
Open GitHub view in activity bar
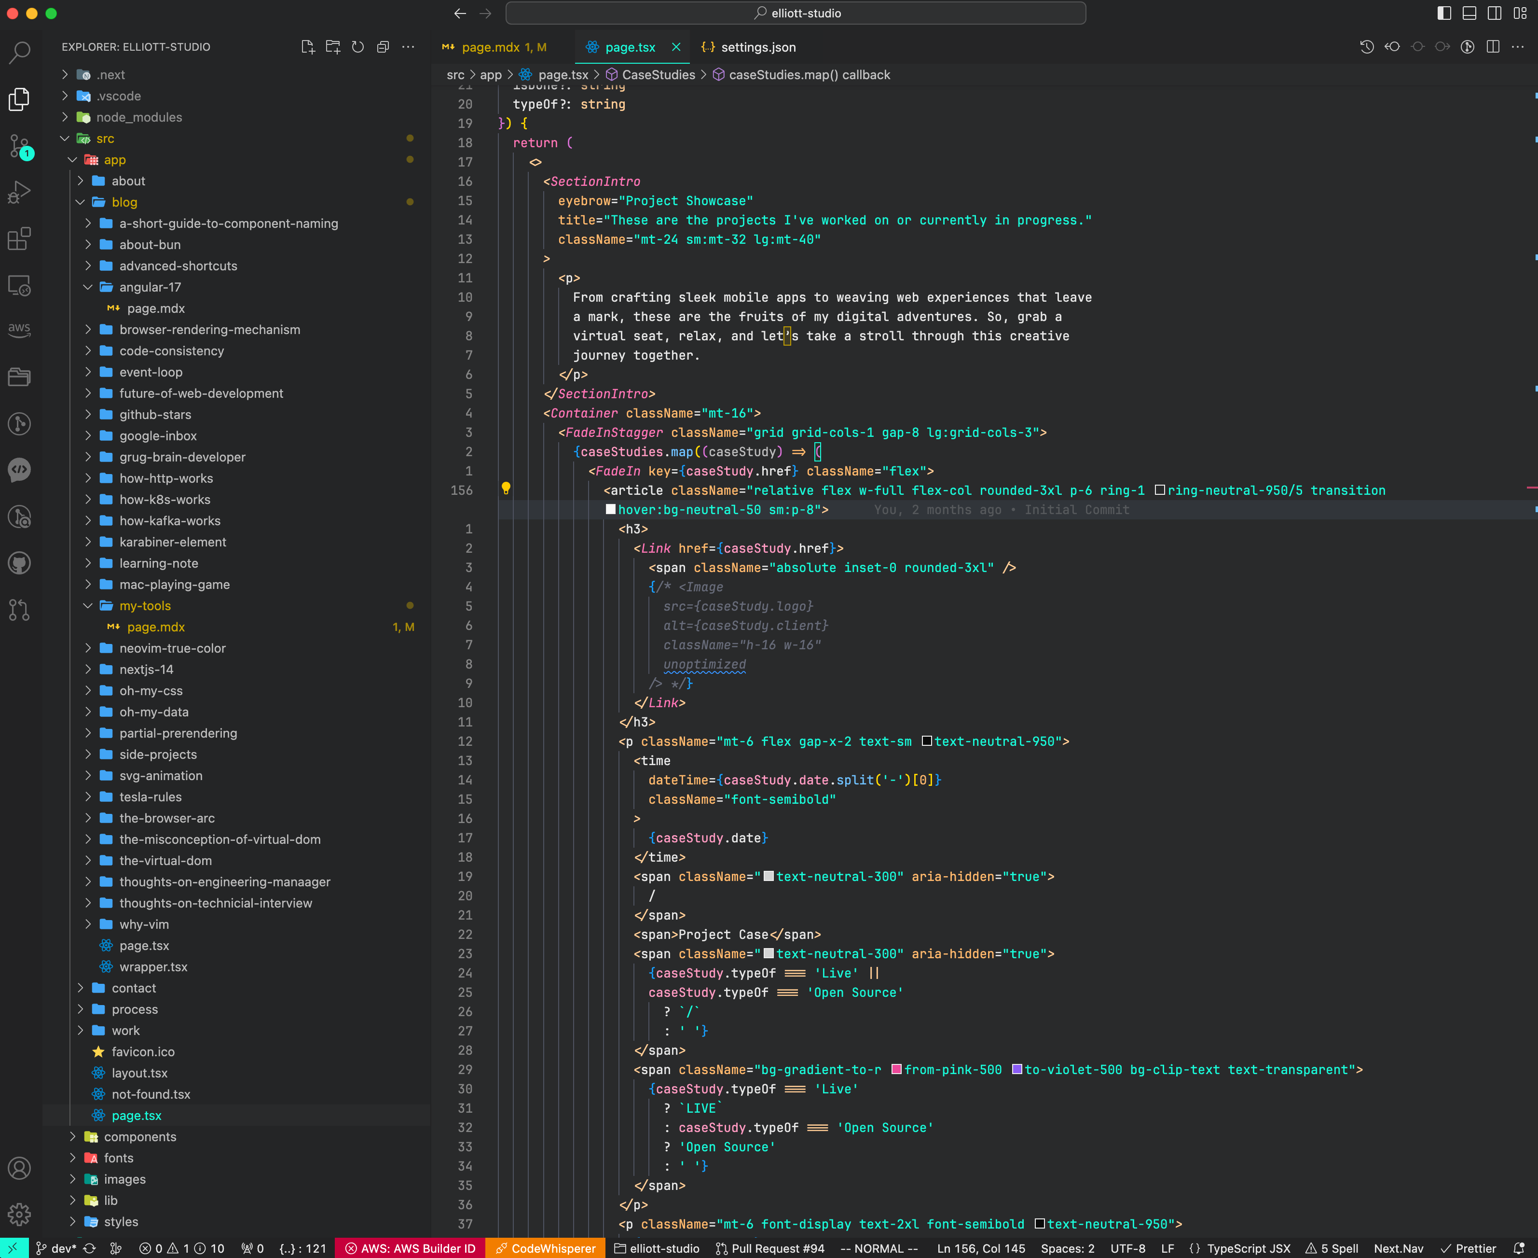point(20,563)
